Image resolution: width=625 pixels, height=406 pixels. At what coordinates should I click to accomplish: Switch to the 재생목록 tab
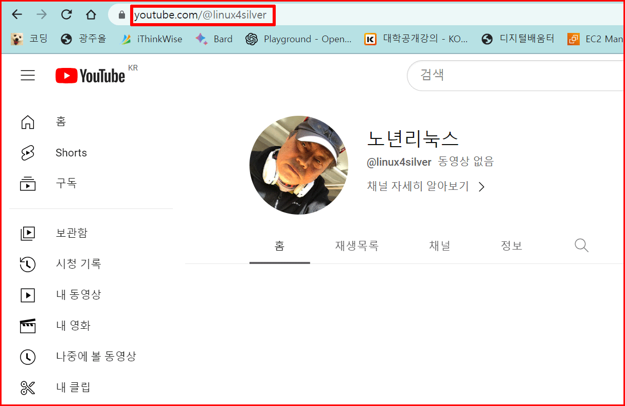click(357, 246)
